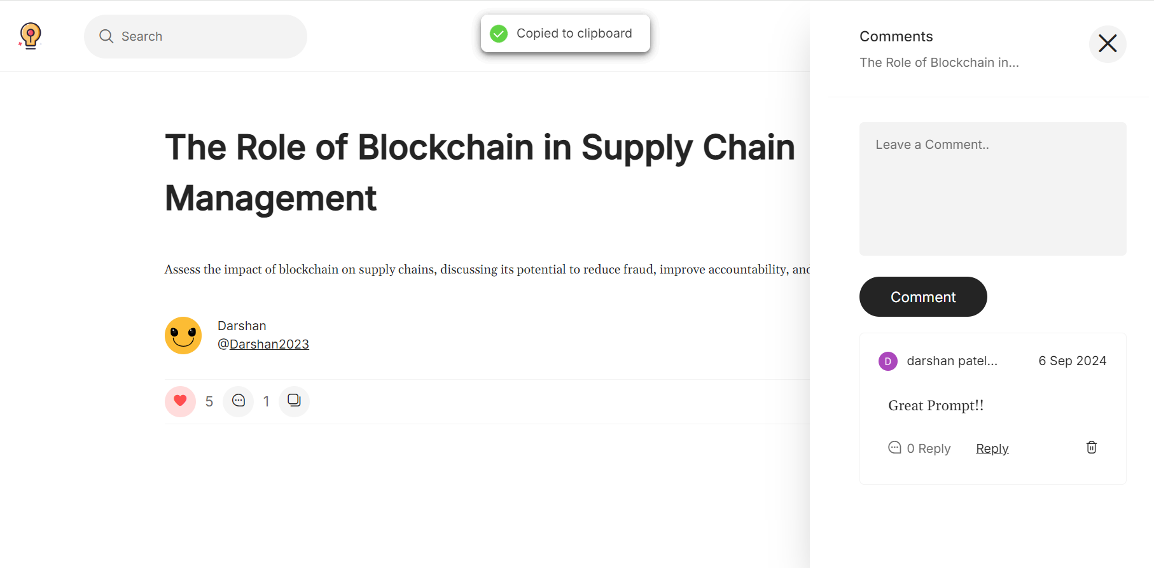1154x568 pixels.
Task: Click the green checkmark toast icon
Action: pyautogui.click(x=499, y=34)
